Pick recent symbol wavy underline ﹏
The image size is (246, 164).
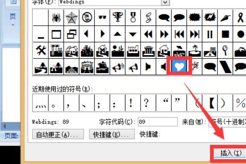coord(41,103)
